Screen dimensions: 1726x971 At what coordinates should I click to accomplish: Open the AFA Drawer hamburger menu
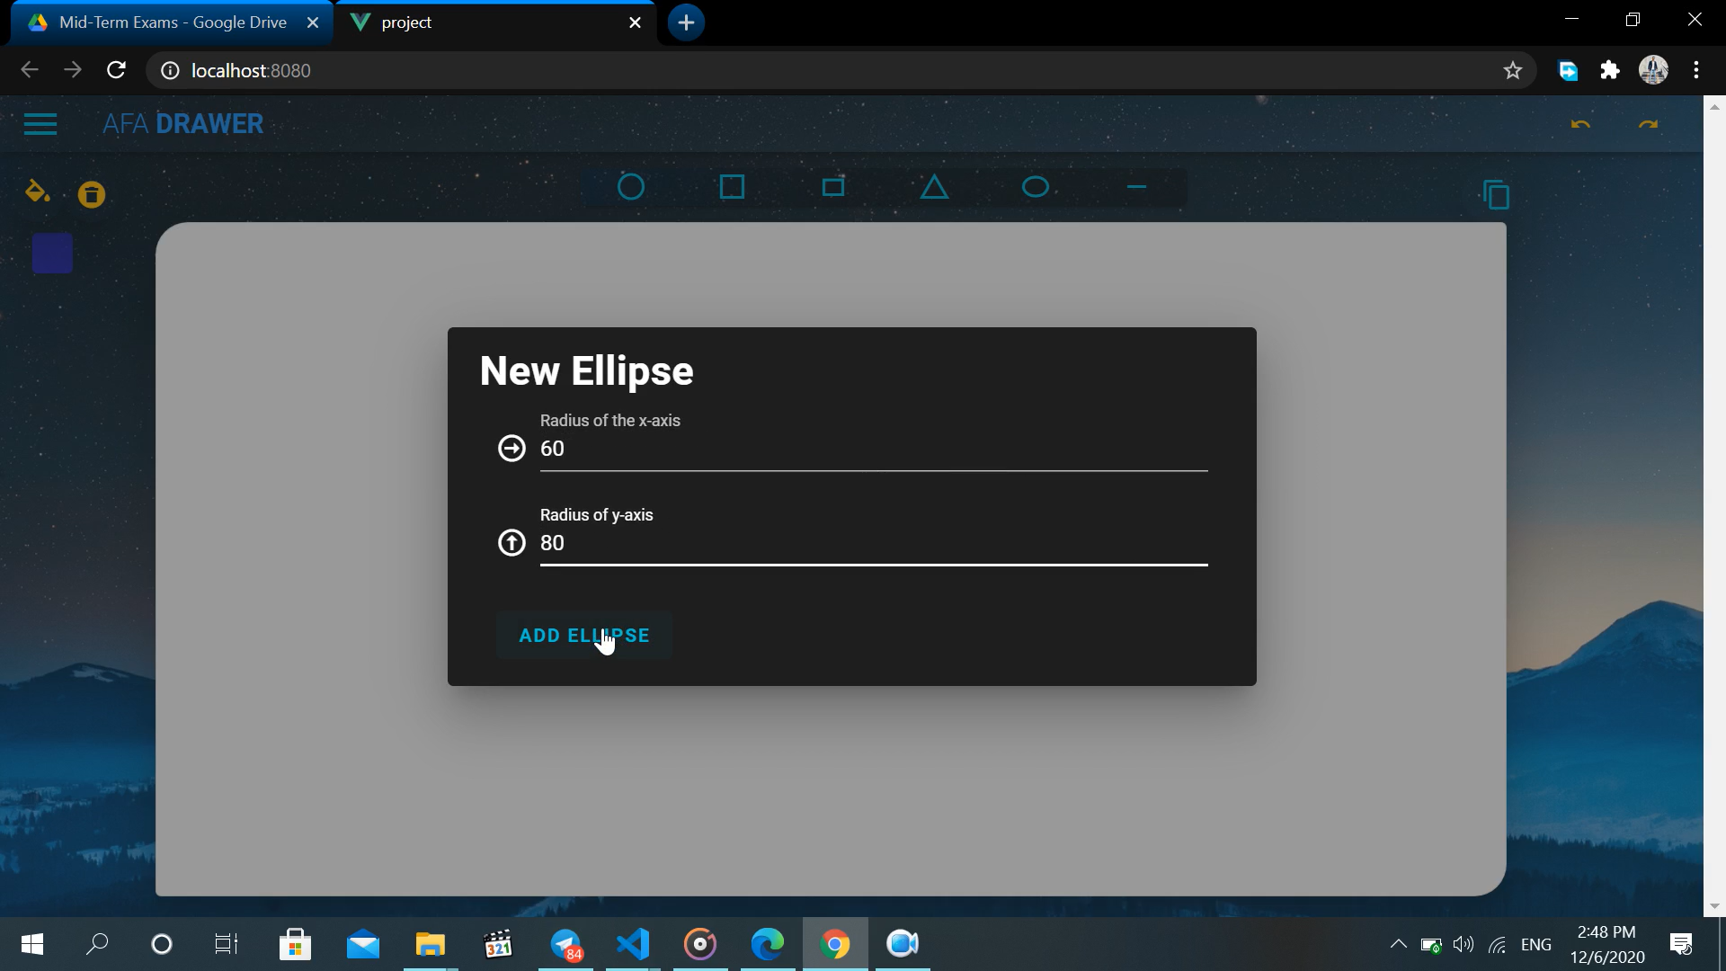tap(40, 124)
